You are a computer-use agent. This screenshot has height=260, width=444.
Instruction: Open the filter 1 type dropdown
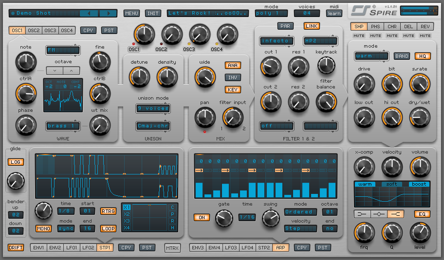pyautogui.click(x=276, y=41)
